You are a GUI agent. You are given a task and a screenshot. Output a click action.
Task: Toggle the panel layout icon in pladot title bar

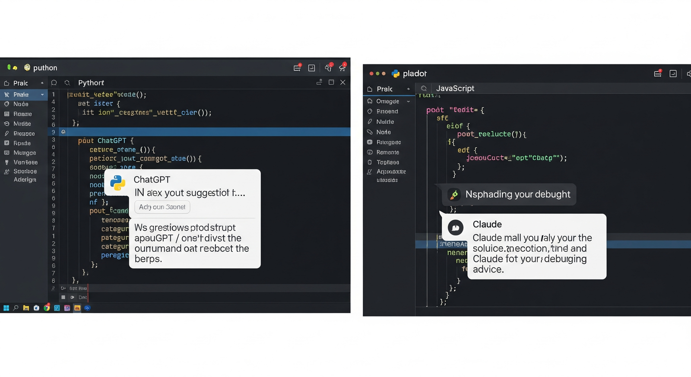click(x=673, y=74)
